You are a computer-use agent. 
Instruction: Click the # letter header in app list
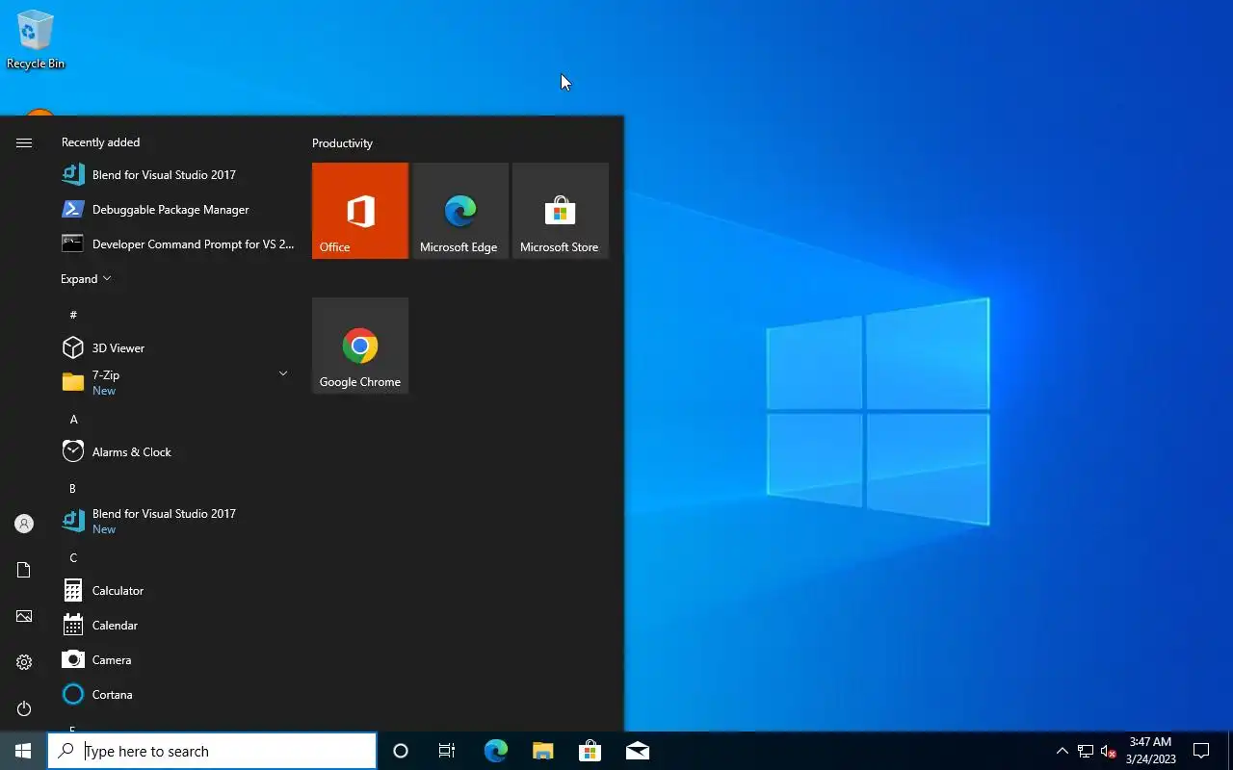73,315
